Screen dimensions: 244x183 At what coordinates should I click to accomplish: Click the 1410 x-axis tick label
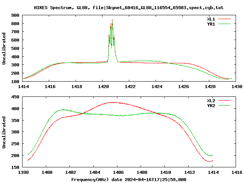[165, 172]
